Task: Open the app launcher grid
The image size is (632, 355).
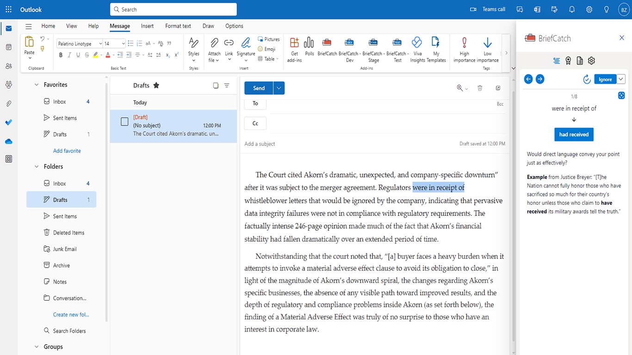Action: tap(8, 9)
